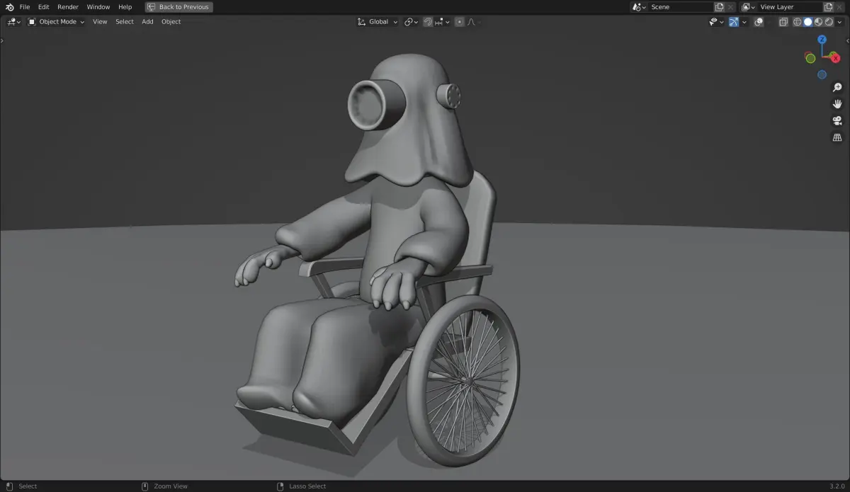Screen dimensions: 850x492
Task: Click the pan hand viewport button
Action: point(837,104)
